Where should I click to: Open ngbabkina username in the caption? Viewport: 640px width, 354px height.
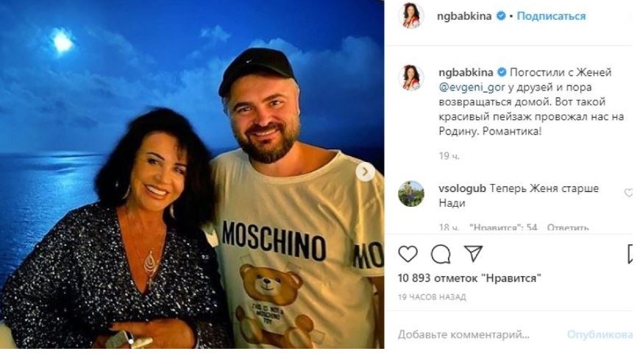point(466,72)
